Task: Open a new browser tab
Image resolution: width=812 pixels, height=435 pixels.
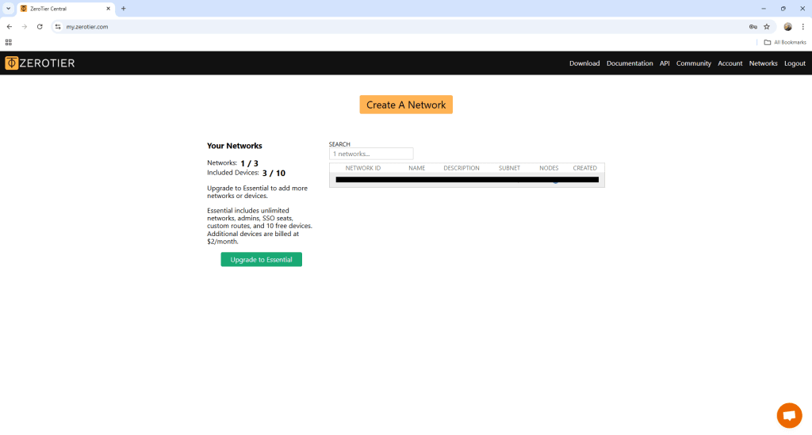Action: pos(123,8)
